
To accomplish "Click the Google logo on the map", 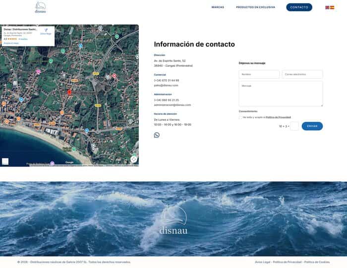I will (x=69, y=162).
